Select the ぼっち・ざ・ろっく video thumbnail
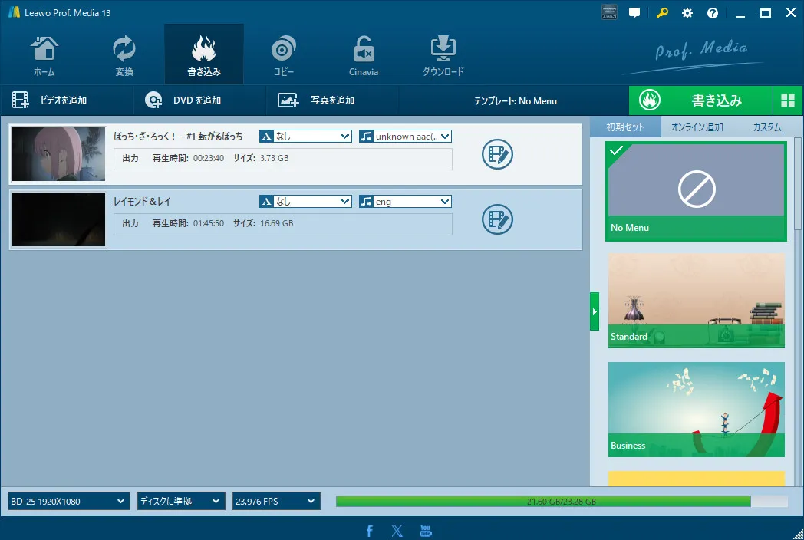Viewport: 804px width, 540px height. tap(58, 154)
